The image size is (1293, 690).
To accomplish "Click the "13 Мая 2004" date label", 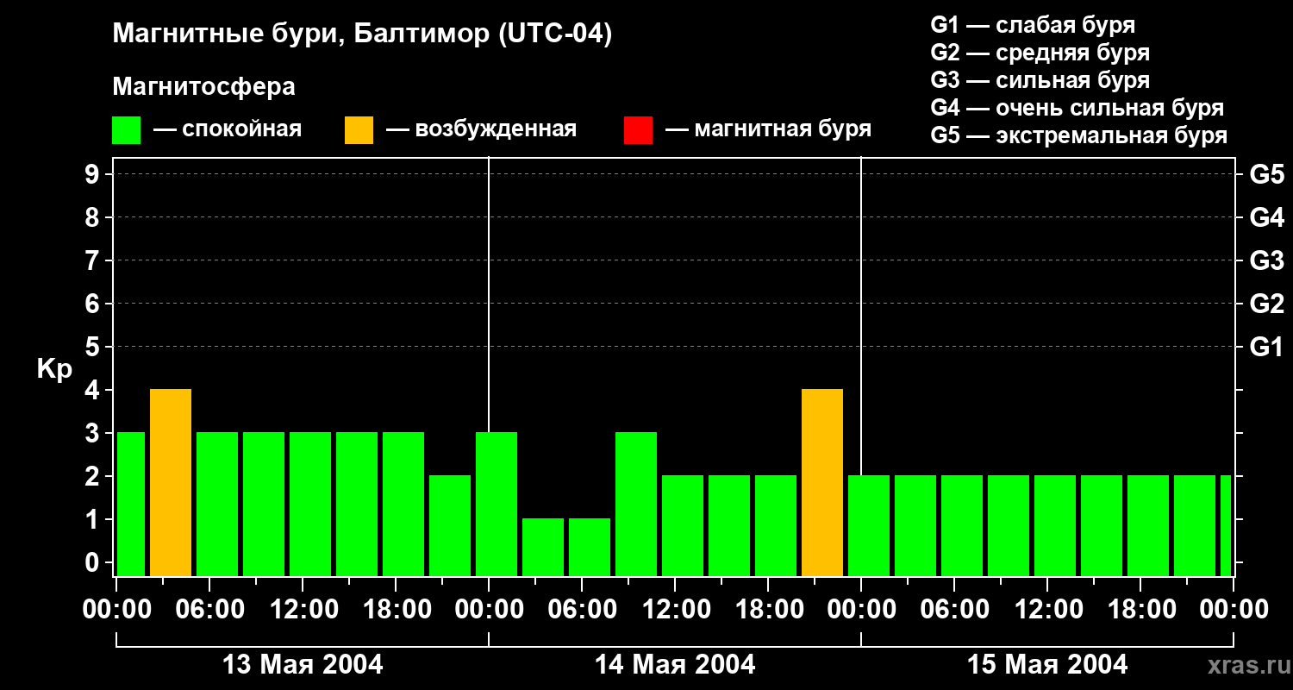I will tap(303, 665).
